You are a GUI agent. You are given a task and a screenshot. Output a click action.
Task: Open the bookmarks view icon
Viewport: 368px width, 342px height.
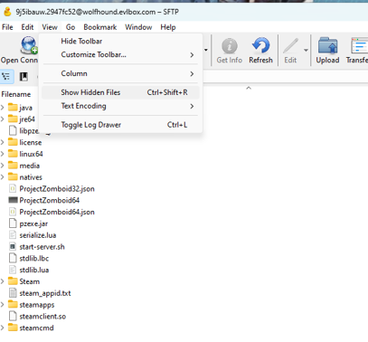point(24,77)
